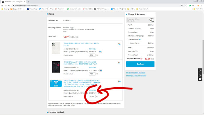
Task: Open the browser three-dot menu
Action: (202, 6)
